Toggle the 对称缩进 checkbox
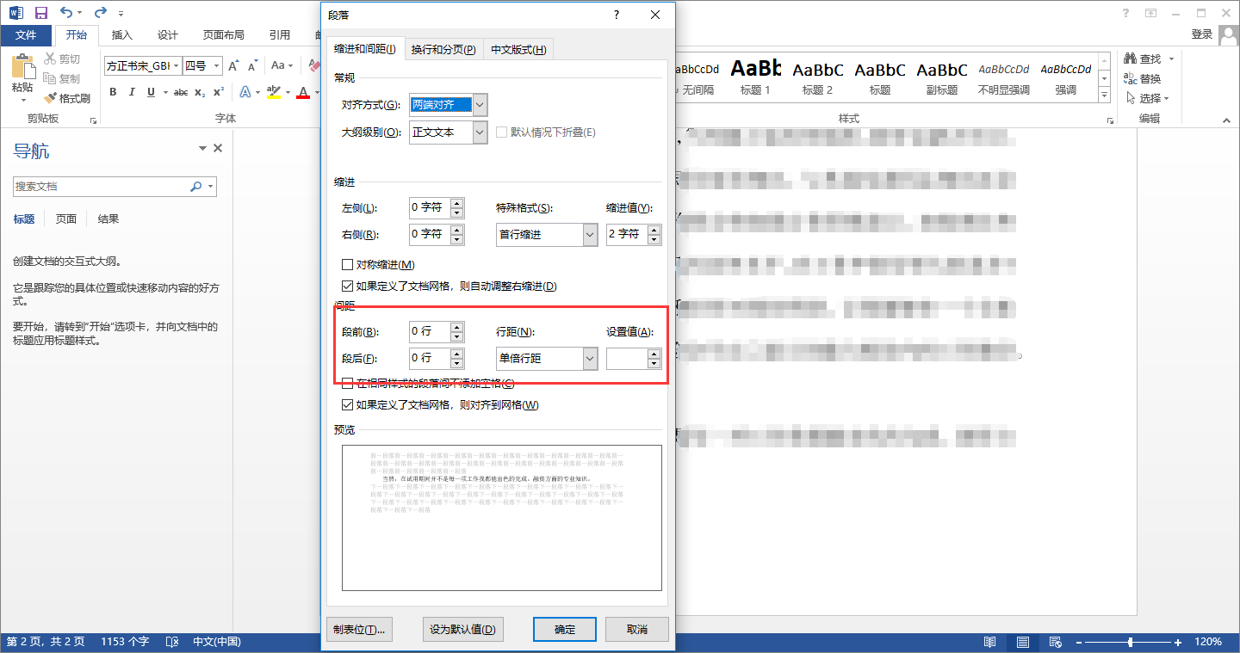The image size is (1240, 653). click(348, 265)
